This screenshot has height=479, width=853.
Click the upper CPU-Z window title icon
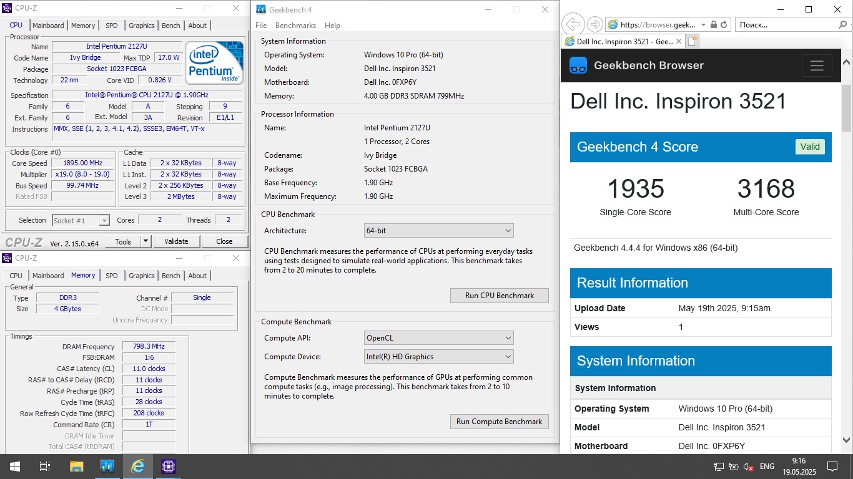point(7,9)
